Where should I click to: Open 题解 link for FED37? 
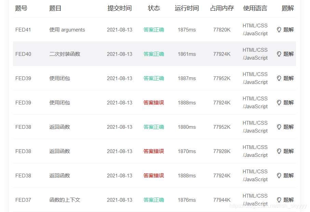[288, 200]
